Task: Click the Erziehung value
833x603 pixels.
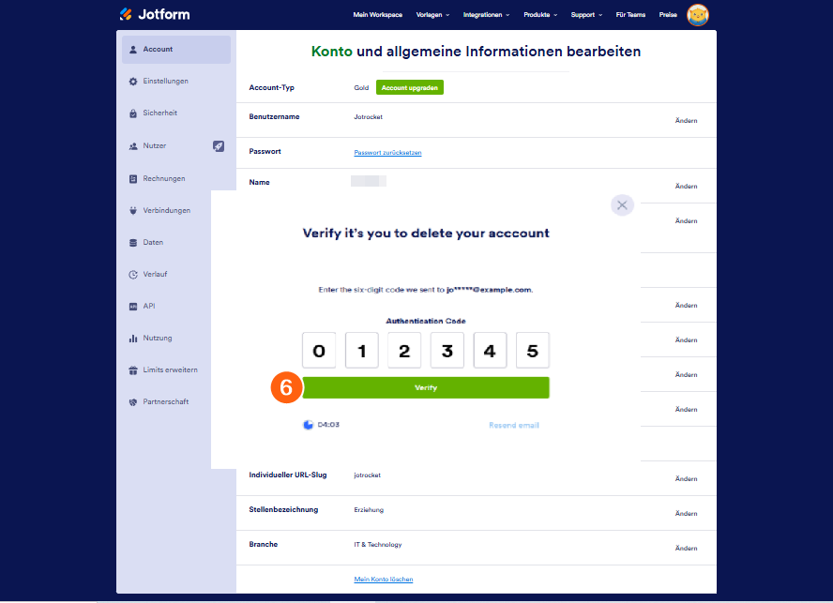Action: (x=369, y=510)
